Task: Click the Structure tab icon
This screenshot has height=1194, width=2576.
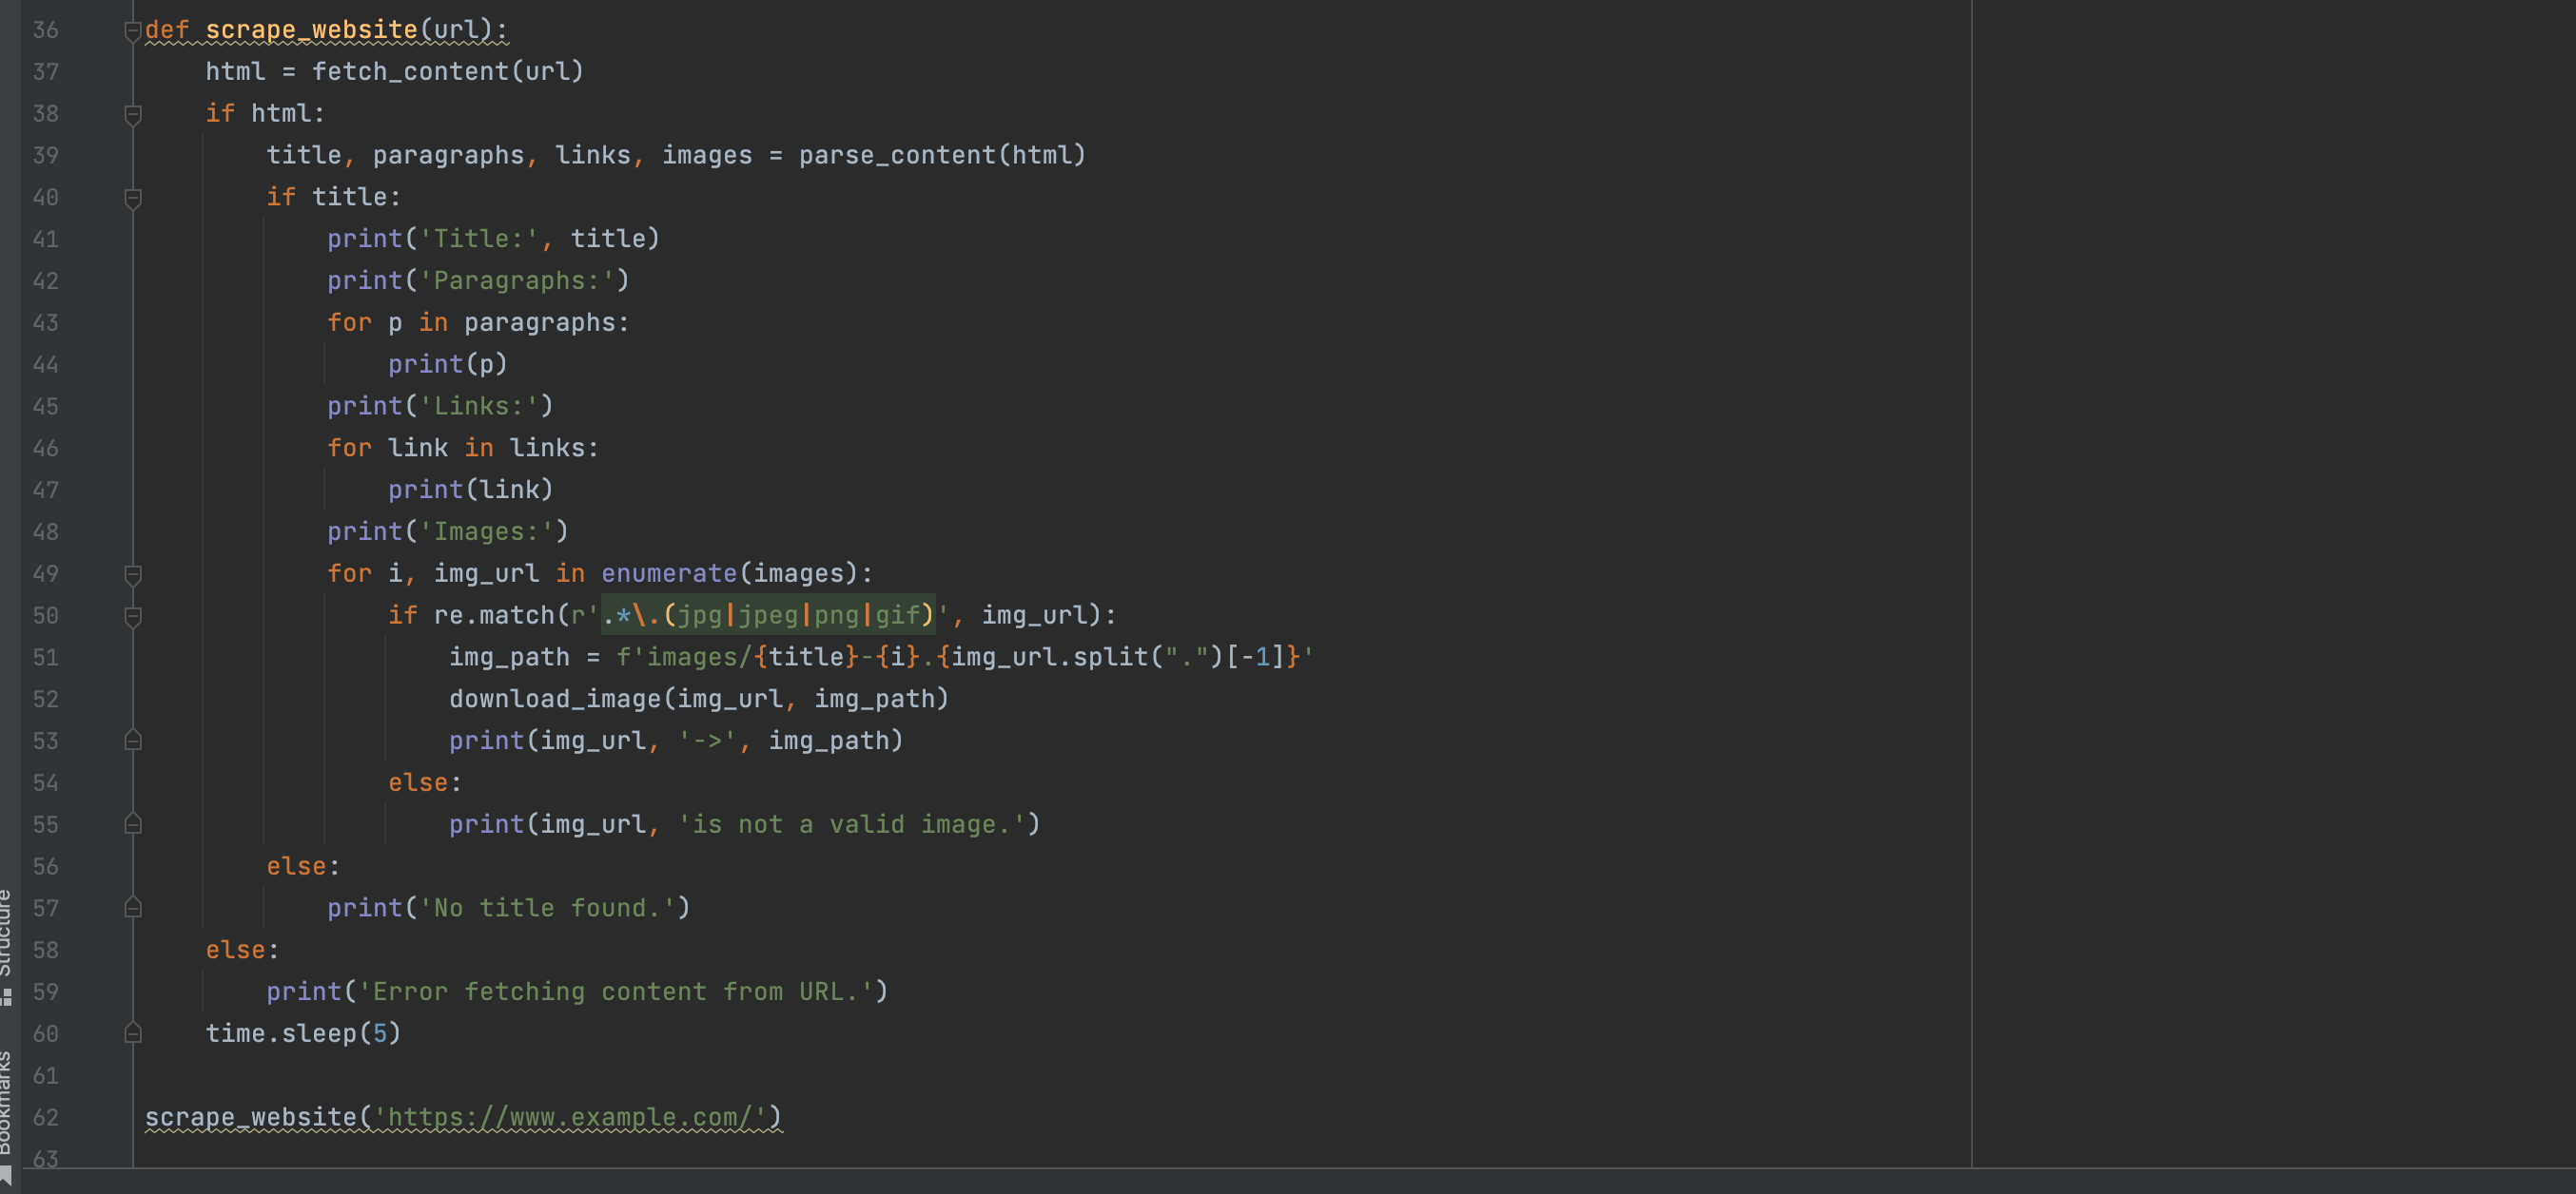Action: 6,997
